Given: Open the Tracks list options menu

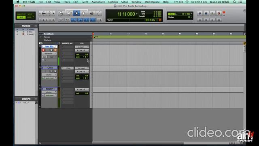Looking at the screenshot, I should click(36, 26).
